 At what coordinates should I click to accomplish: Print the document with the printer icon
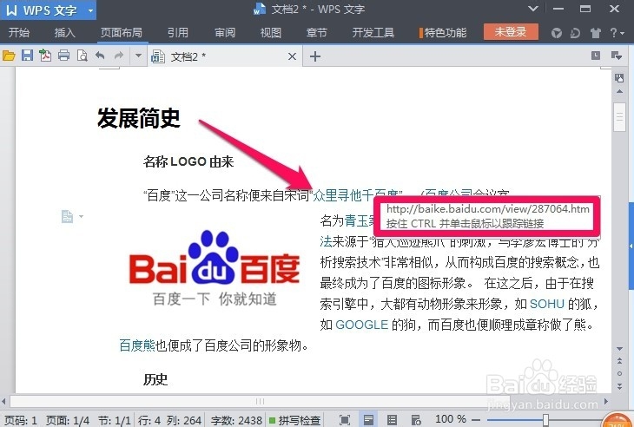pos(63,56)
